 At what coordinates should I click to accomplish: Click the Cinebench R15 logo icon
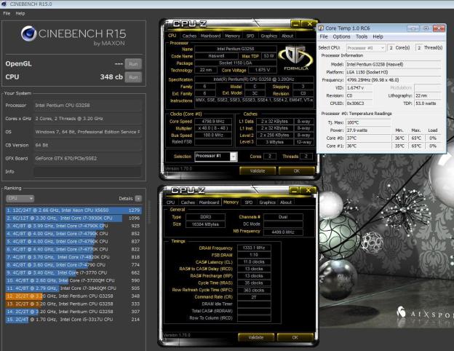31,33
